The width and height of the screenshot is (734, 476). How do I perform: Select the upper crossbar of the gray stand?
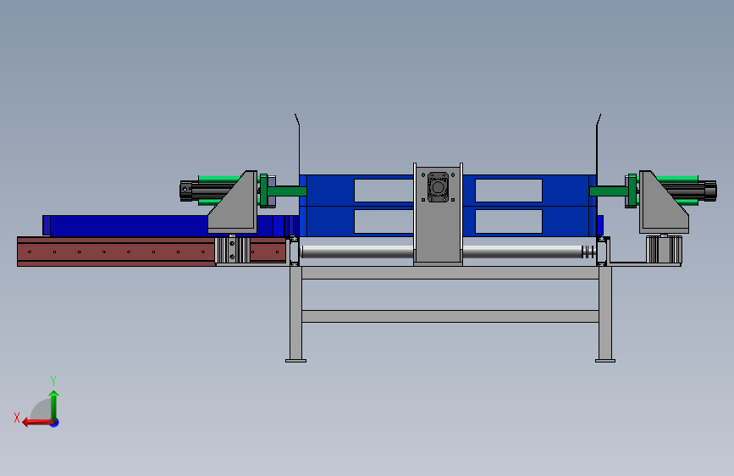click(450, 273)
